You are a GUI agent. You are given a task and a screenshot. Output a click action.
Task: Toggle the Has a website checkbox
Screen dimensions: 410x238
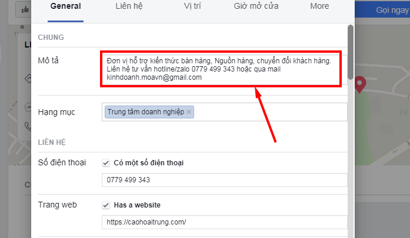tap(106, 205)
